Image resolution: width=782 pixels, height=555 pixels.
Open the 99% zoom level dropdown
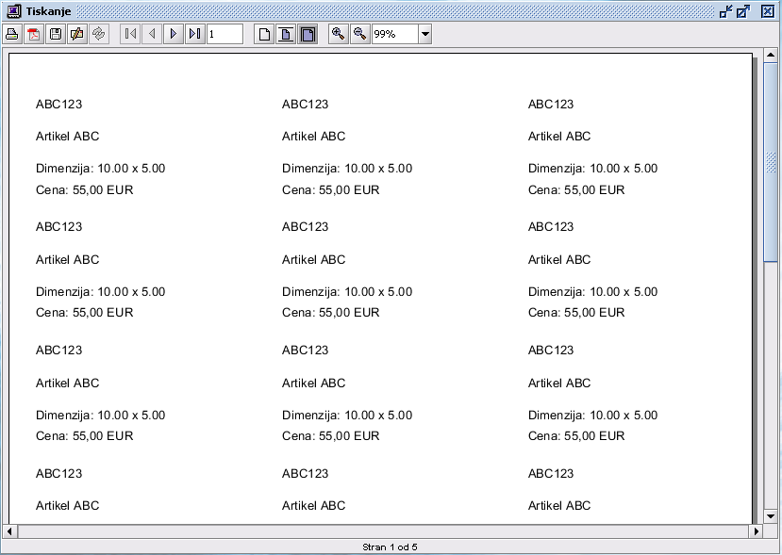click(424, 34)
